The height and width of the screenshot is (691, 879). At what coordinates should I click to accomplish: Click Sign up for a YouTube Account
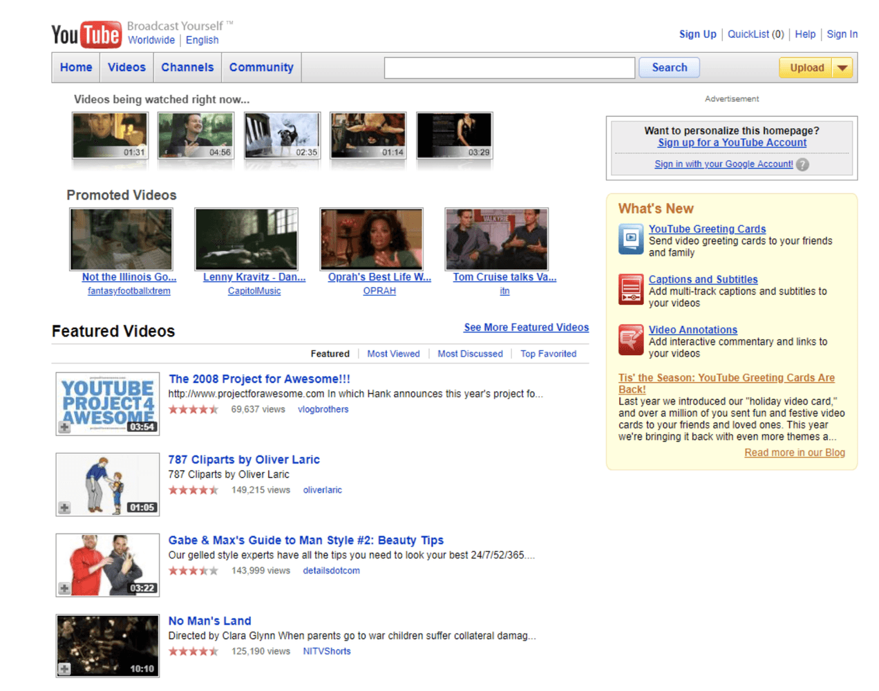(732, 142)
